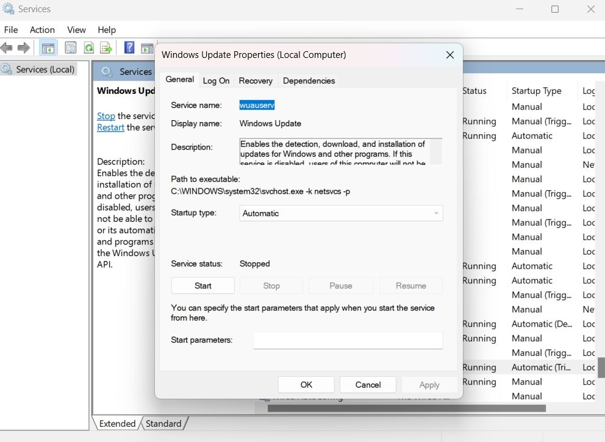Click the blue Help toolbar icon
Image resolution: width=605 pixels, height=442 pixels.
pyautogui.click(x=129, y=48)
